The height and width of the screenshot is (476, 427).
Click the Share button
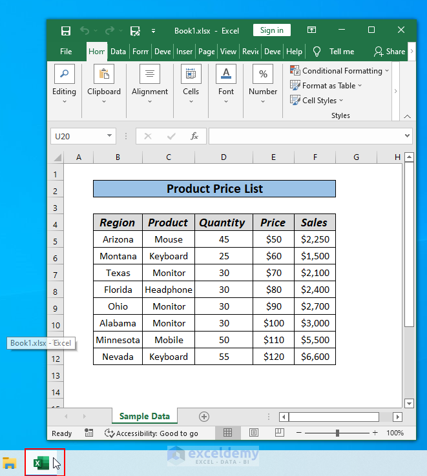(x=390, y=52)
